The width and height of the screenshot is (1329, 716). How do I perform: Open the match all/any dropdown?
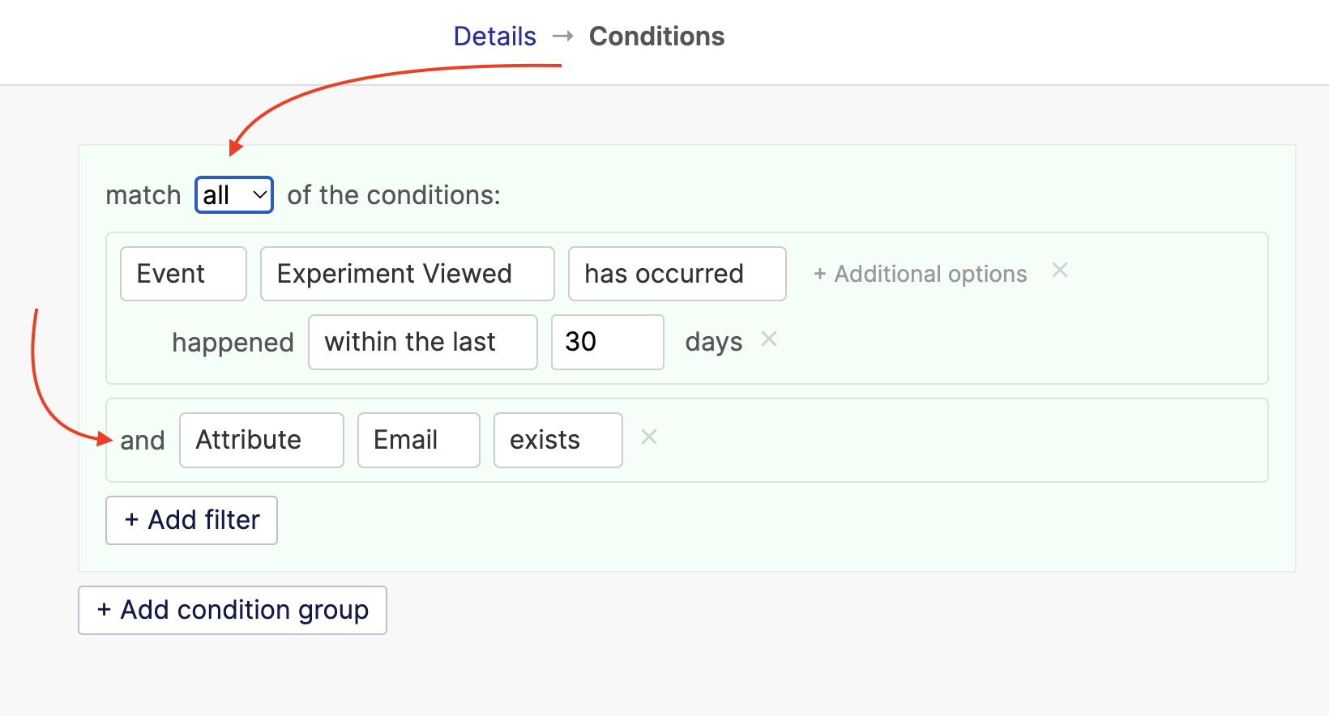(234, 195)
